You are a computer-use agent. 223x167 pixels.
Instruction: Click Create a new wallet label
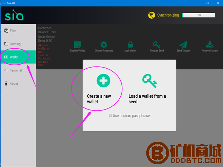(99, 99)
